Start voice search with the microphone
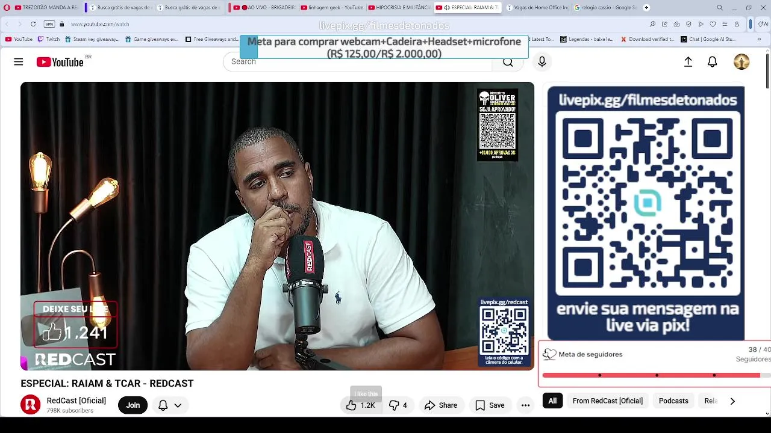771x433 pixels. pyautogui.click(x=542, y=62)
